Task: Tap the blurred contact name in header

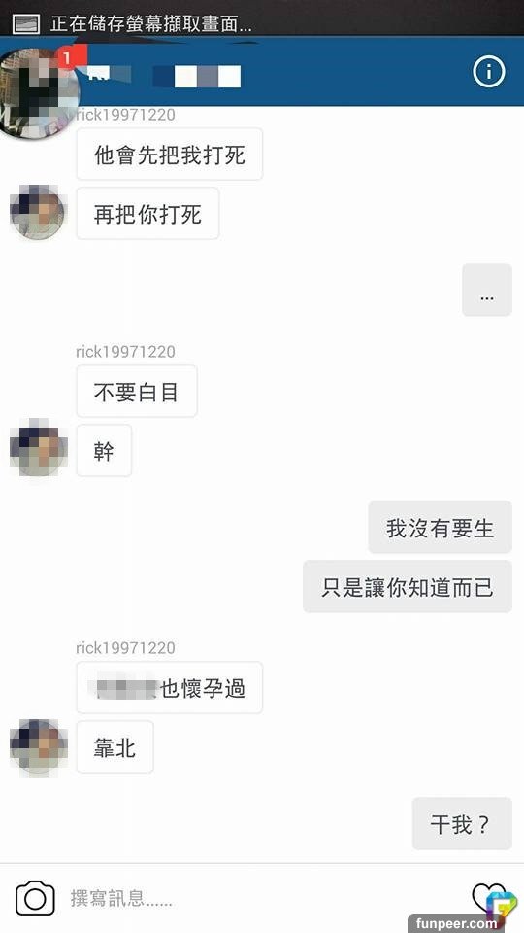Action: pyautogui.click(x=164, y=76)
